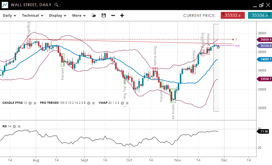
Task: Open the More menu
Action: (x=79, y=16)
